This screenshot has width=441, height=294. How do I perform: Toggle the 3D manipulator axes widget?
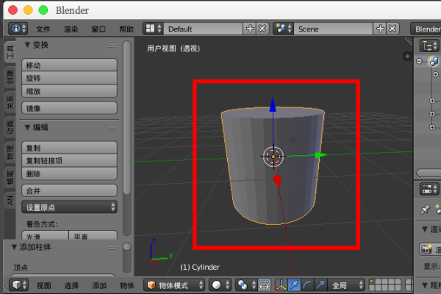click(x=281, y=285)
